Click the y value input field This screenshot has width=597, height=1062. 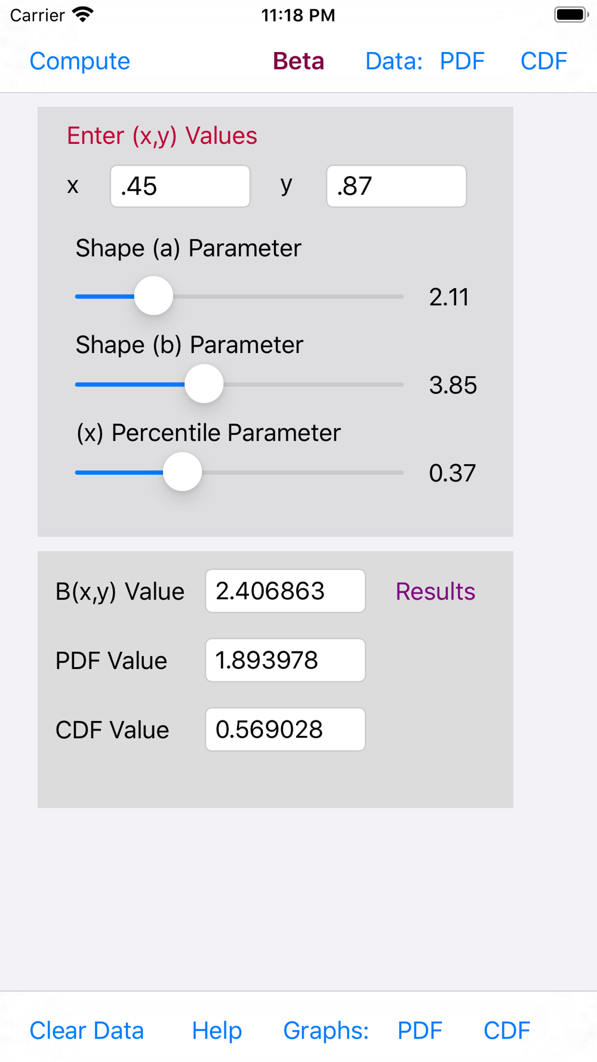click(x=396, y=186)
